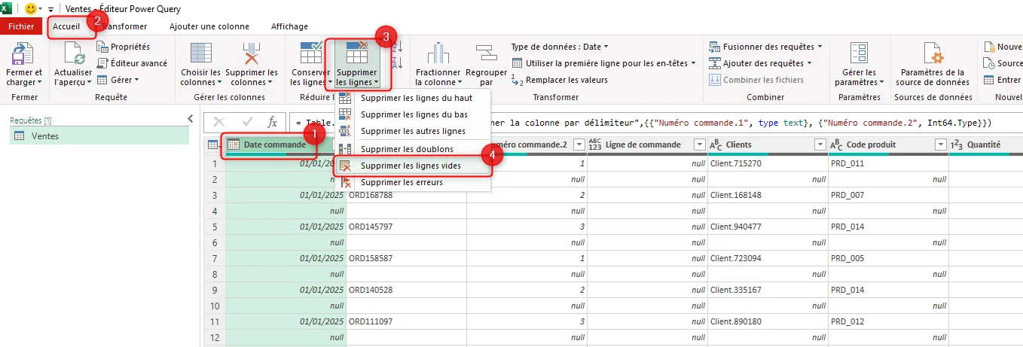Screen dimensions: 1023x347
Task: Click the 123 type icon of Quantité
Action: point(956,145)
